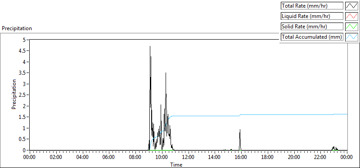Click the vertical Precipitation axis label
The image size is (360, 168).
14,94
